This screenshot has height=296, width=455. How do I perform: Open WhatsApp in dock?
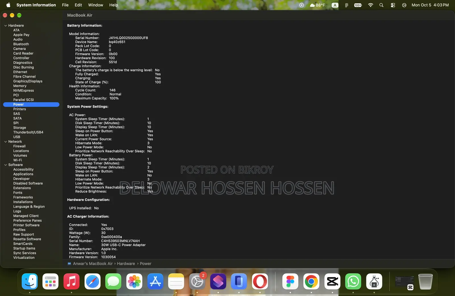pyautogui.click(x=353, y=281)
